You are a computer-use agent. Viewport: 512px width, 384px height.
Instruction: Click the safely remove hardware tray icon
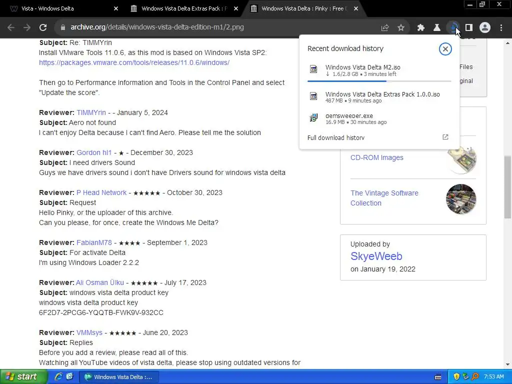pyautogui.click(x=465, y=377)
